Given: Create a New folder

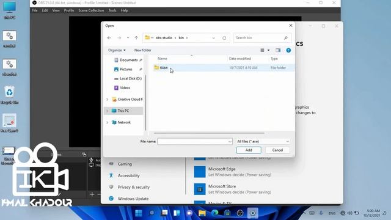Looking at the screenshot, I should pyautogui.click(x=142, y=50).
